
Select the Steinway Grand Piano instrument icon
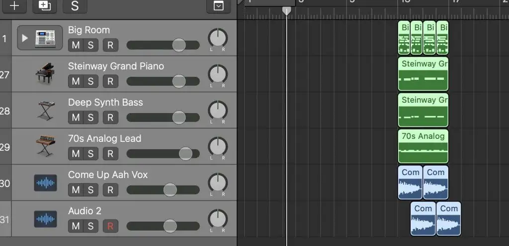(45, 74)
